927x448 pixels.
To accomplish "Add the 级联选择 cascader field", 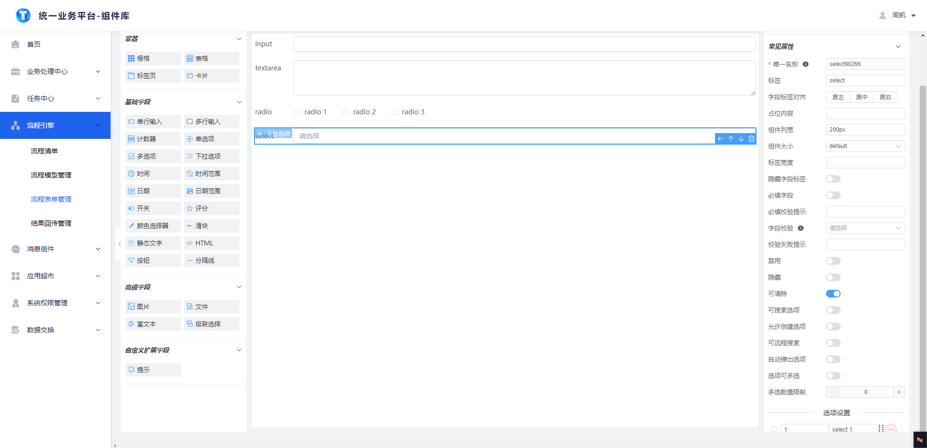I will click(x=211, y=324).
